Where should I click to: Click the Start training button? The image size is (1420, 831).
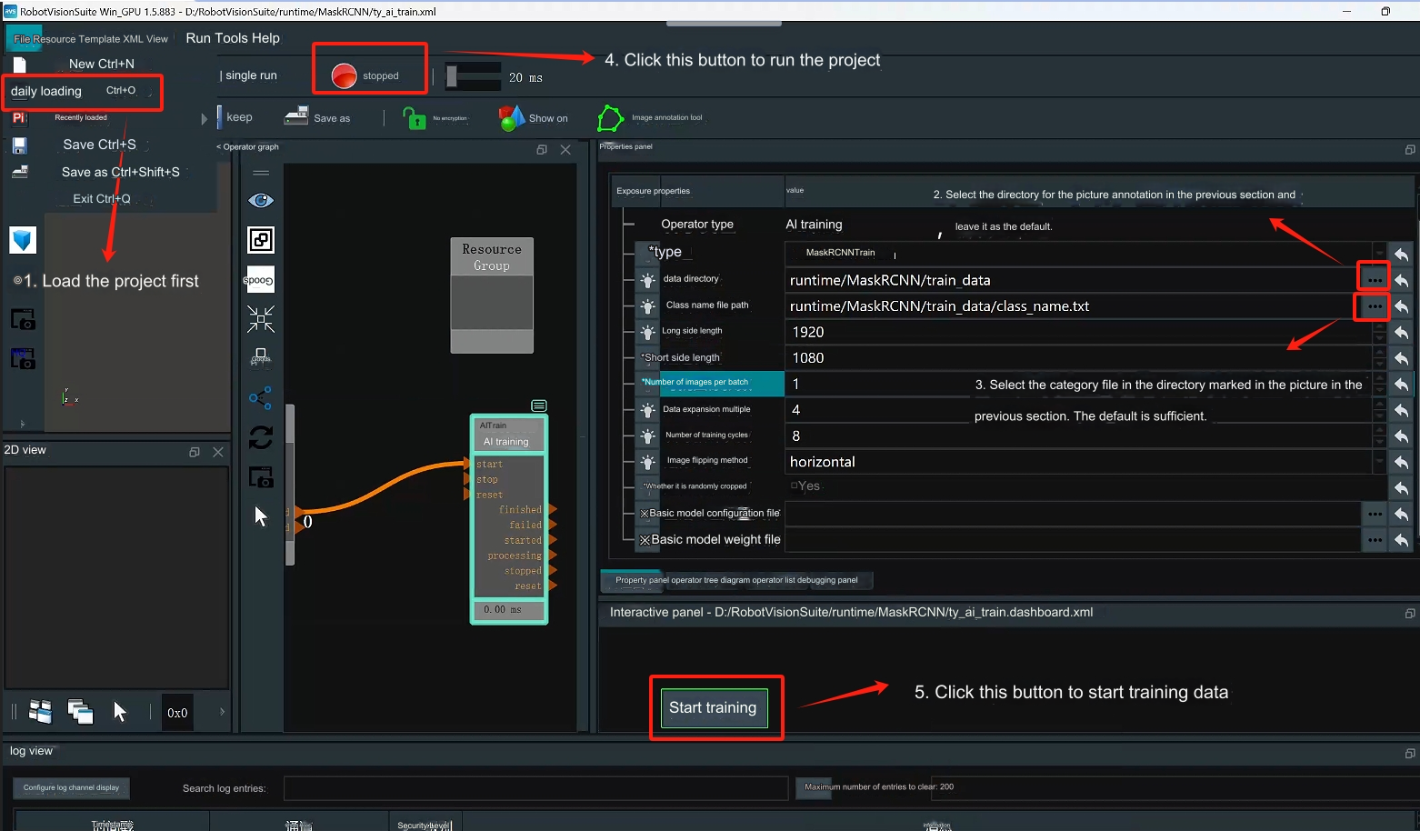point(713,707)
